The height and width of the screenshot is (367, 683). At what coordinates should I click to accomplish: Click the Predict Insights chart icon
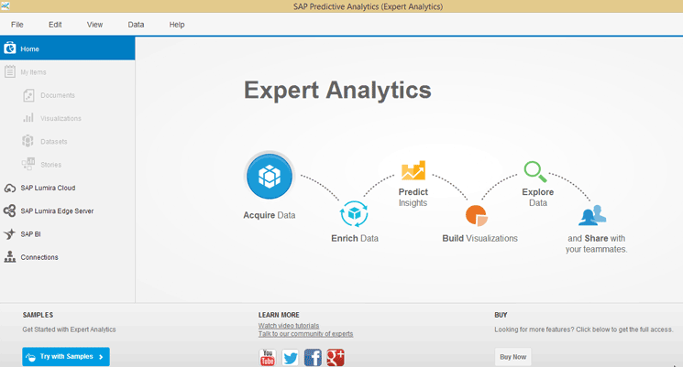[x=413, y=170]
